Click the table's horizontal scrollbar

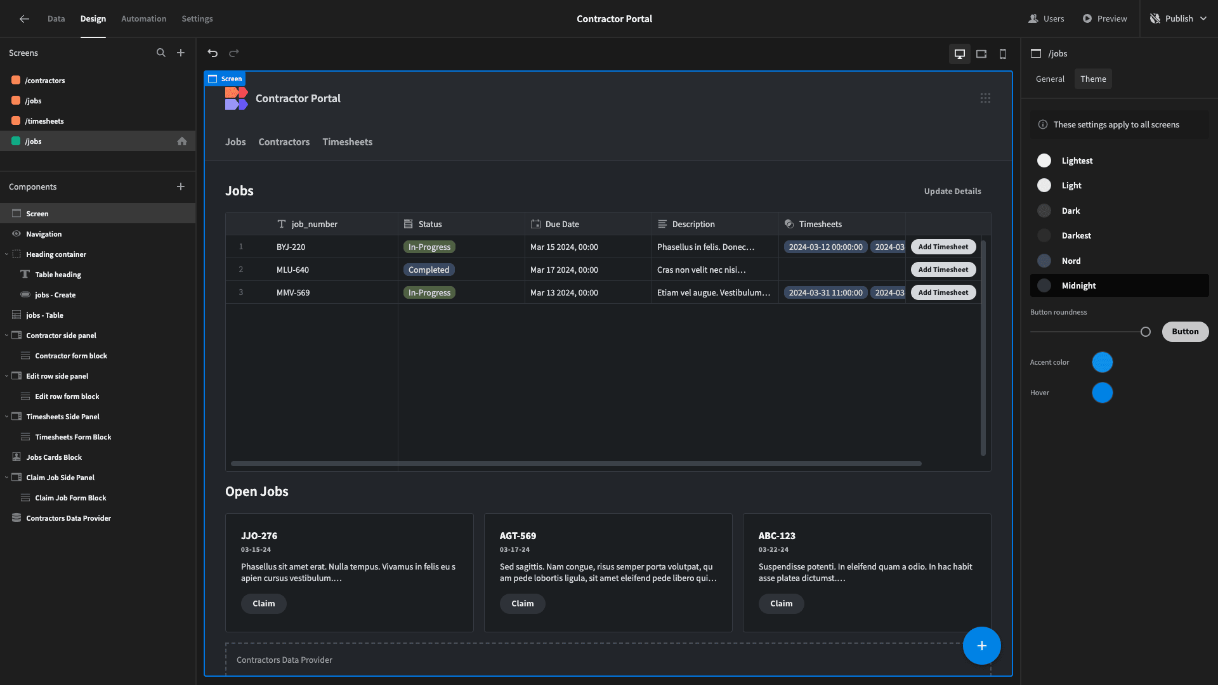[x=576, y=464]
